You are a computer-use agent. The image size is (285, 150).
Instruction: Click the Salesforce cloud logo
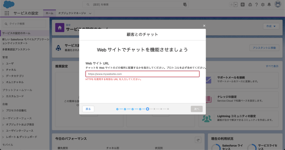[9, 4]
